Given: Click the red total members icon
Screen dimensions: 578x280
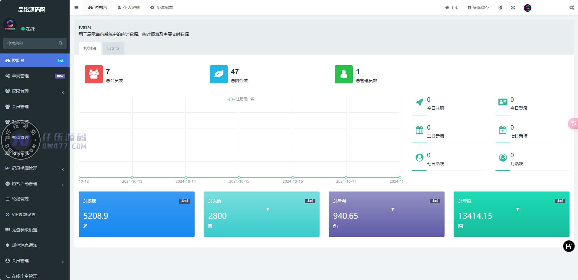Looking at the screenshot, I should pyautogui.click(x=94, y=74).
